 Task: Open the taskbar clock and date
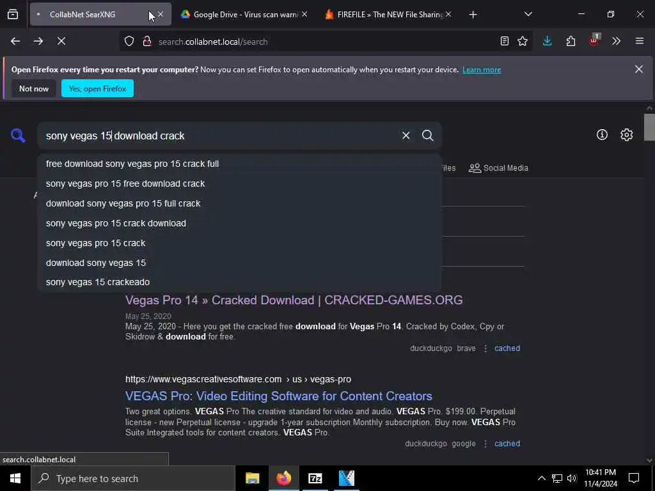[601, 478]
